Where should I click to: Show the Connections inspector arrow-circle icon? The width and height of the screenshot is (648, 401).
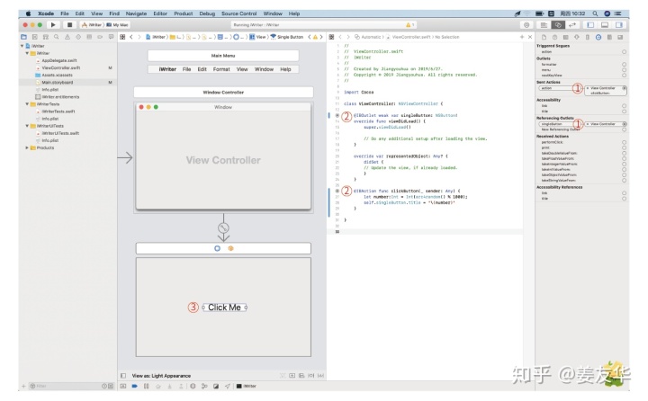pyautogui.click(x=598, y=37)
